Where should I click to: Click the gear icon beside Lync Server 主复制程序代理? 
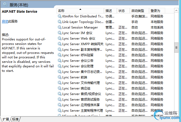[60, 110]
